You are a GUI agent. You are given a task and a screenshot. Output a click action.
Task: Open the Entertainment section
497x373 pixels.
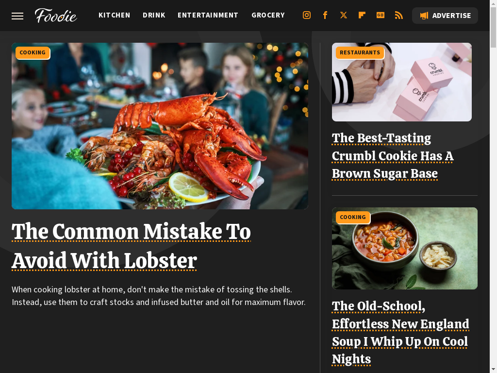point(208,15)
